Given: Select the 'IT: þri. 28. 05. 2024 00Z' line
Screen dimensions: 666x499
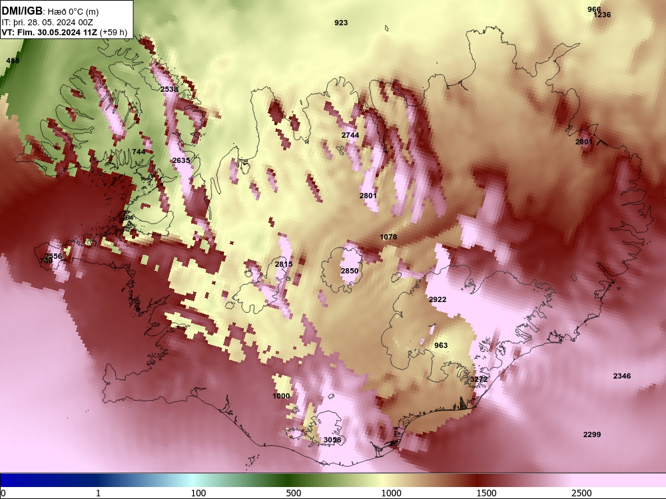Looking at the screenshot, I should [x=47, y=23].
